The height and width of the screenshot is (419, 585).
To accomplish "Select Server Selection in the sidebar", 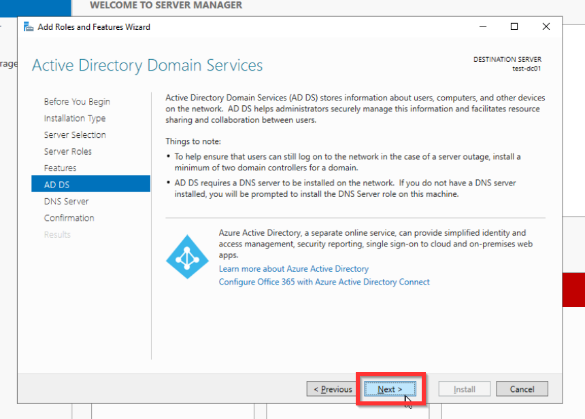I will [75, 135].
